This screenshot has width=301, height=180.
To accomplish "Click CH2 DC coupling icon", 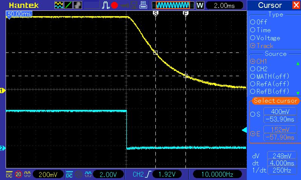I will coord(69,174).
